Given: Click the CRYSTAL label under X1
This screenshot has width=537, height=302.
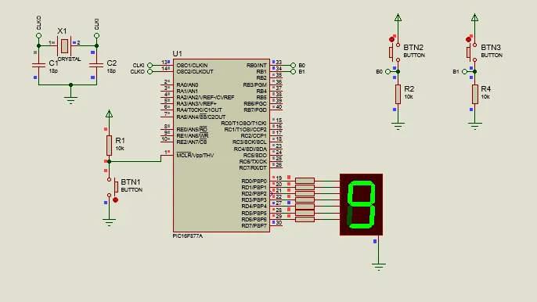Looking at the screenshot, I should click(x=70, y=59).
